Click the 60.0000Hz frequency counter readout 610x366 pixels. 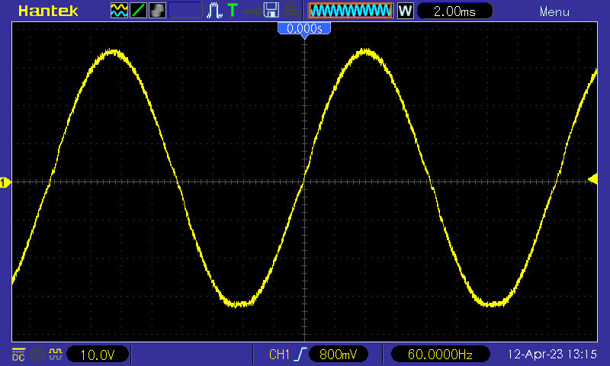tap(440, 354)
